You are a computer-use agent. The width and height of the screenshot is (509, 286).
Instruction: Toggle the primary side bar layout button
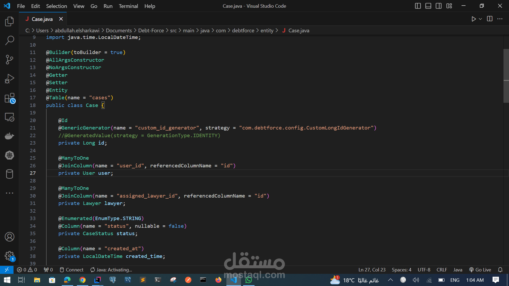[418, 6]
